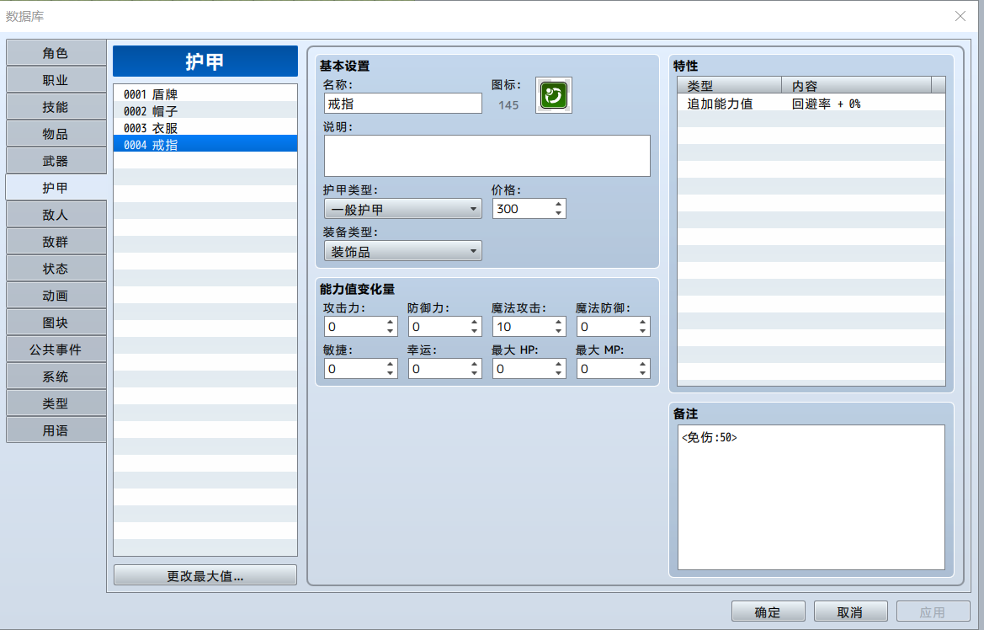Open the 动画 tab

pos(56,296)
